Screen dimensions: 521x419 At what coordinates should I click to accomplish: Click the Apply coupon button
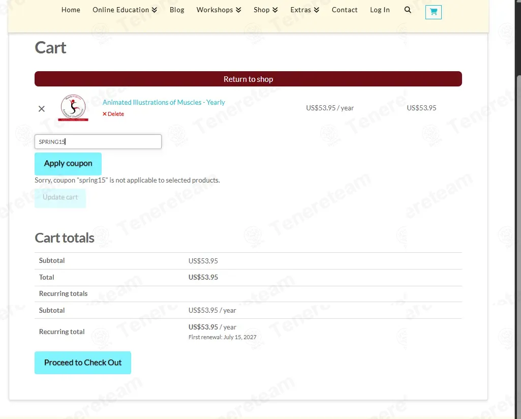68,163
